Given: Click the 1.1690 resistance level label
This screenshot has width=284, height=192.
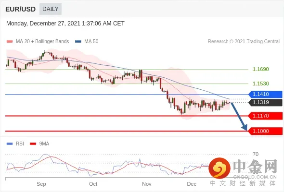Looking at the screenshot, I should tap(260, 69).
